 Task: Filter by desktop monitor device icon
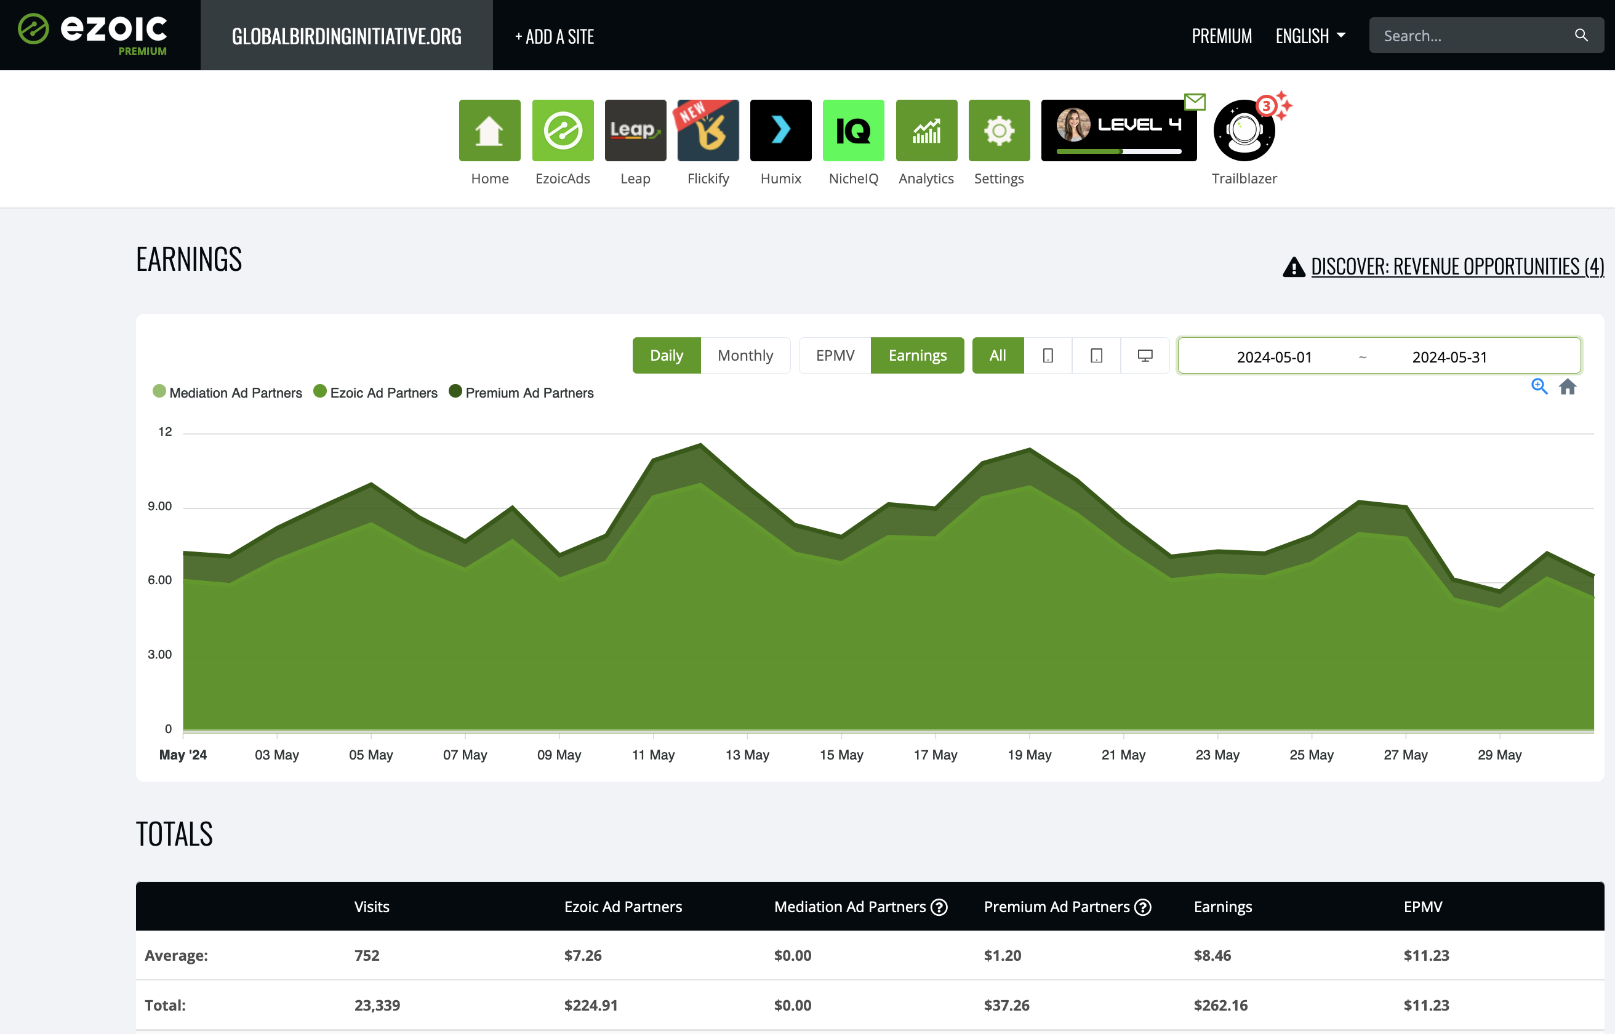pyautogui.click(x=1145, y=355)
